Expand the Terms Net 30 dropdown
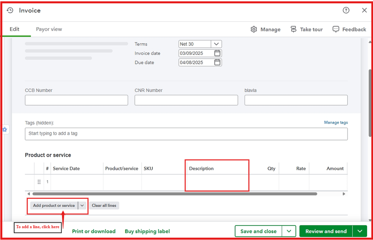 (x=216, y=44)
